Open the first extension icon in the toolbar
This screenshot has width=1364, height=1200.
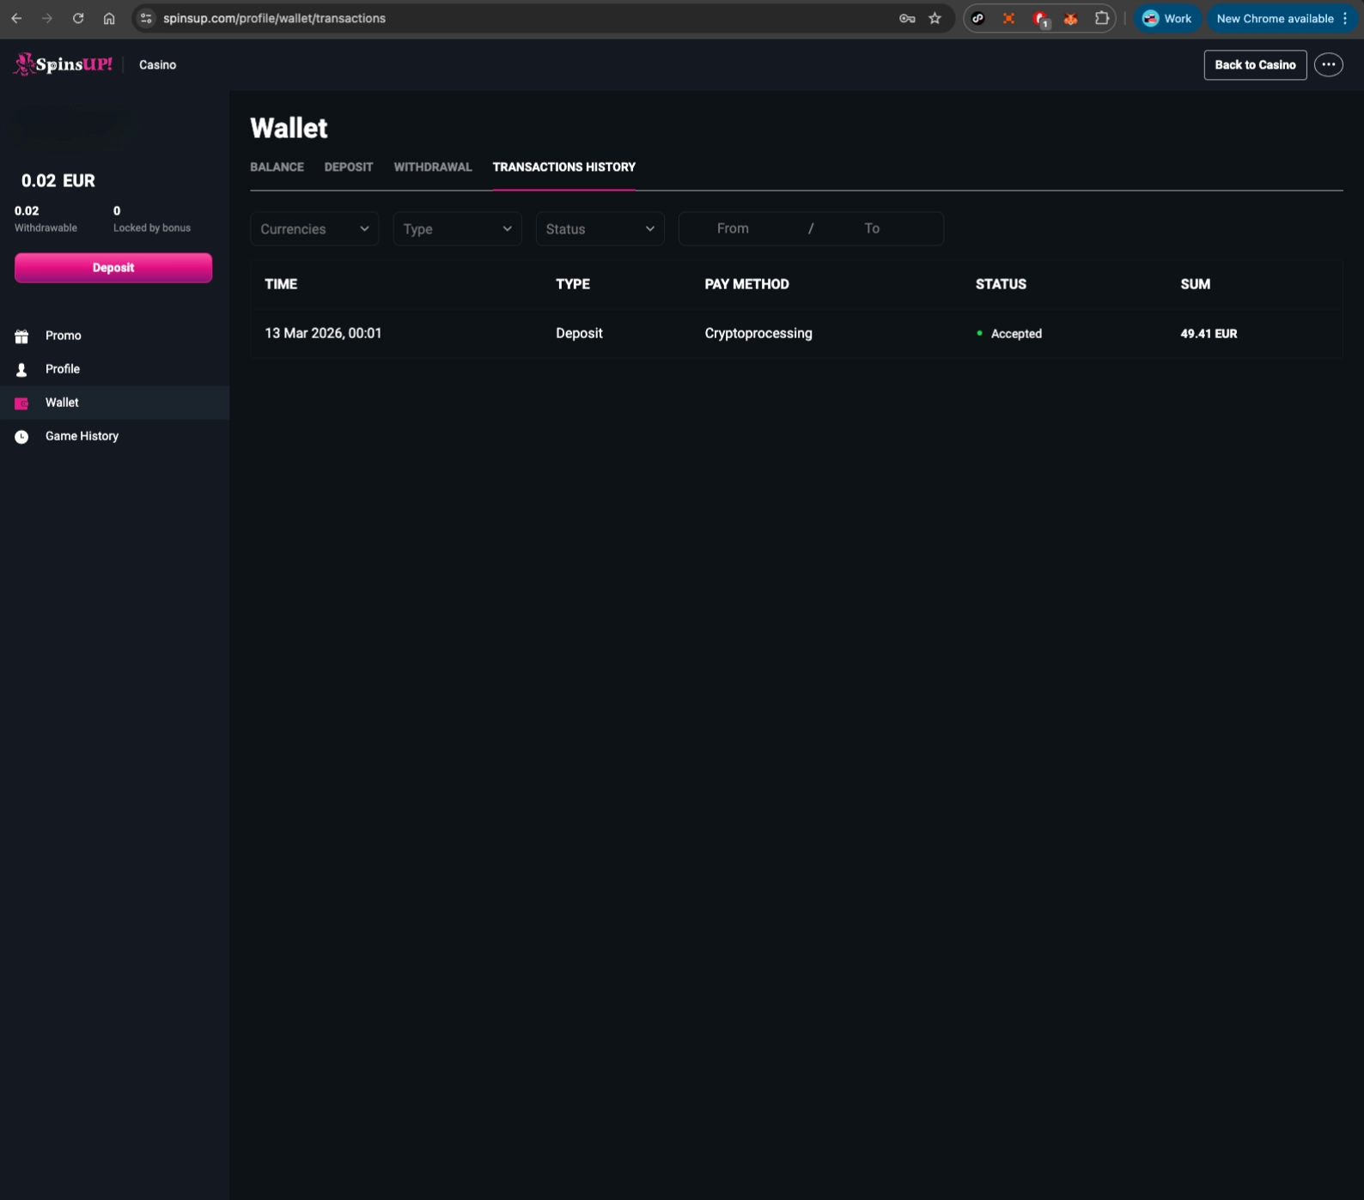click(977, 18)
